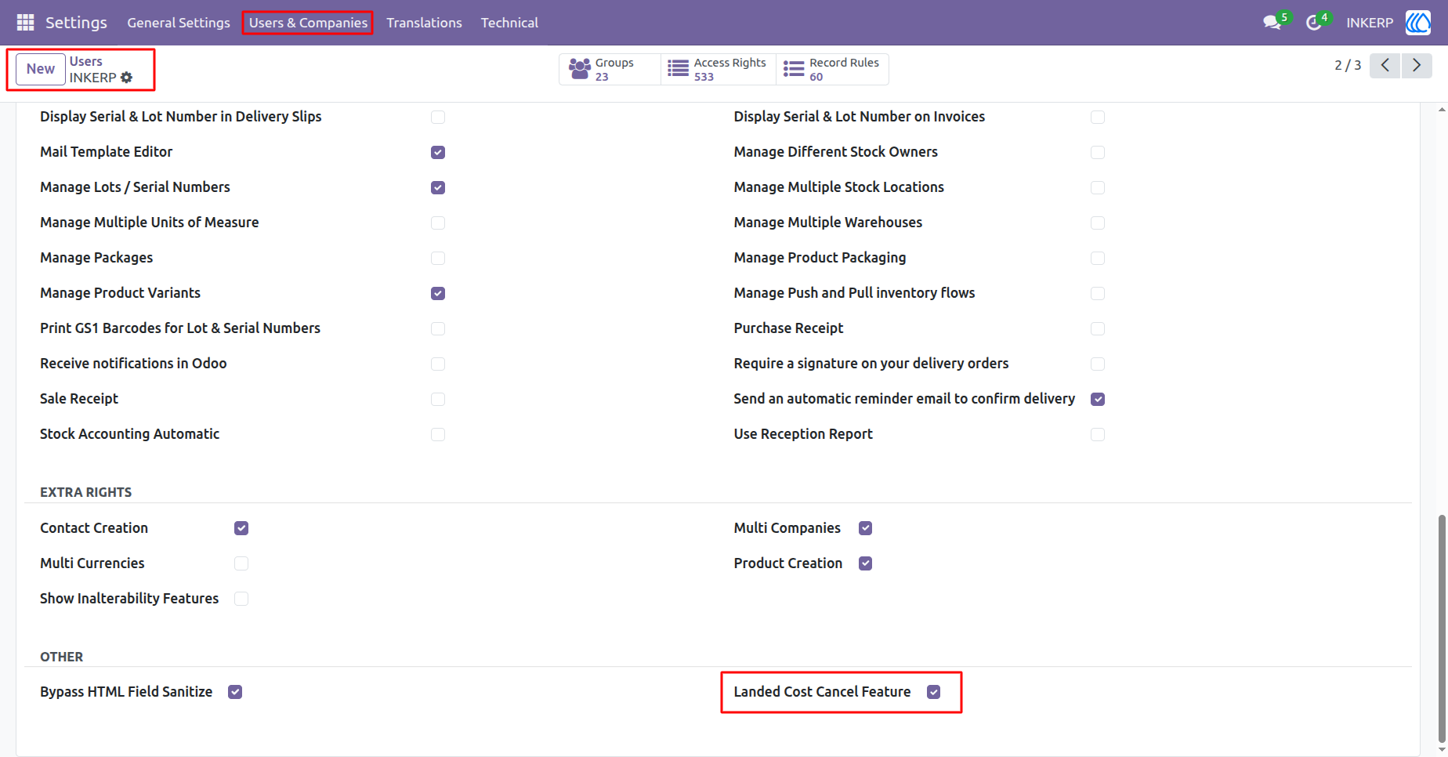Open the conversations chat icon
Image resolution: width=1448 pixels, height=757 pixels.
[x=1272, y=23]
